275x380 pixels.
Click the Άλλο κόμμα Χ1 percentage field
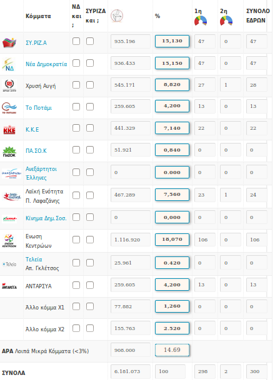click(x=172, y=306)
